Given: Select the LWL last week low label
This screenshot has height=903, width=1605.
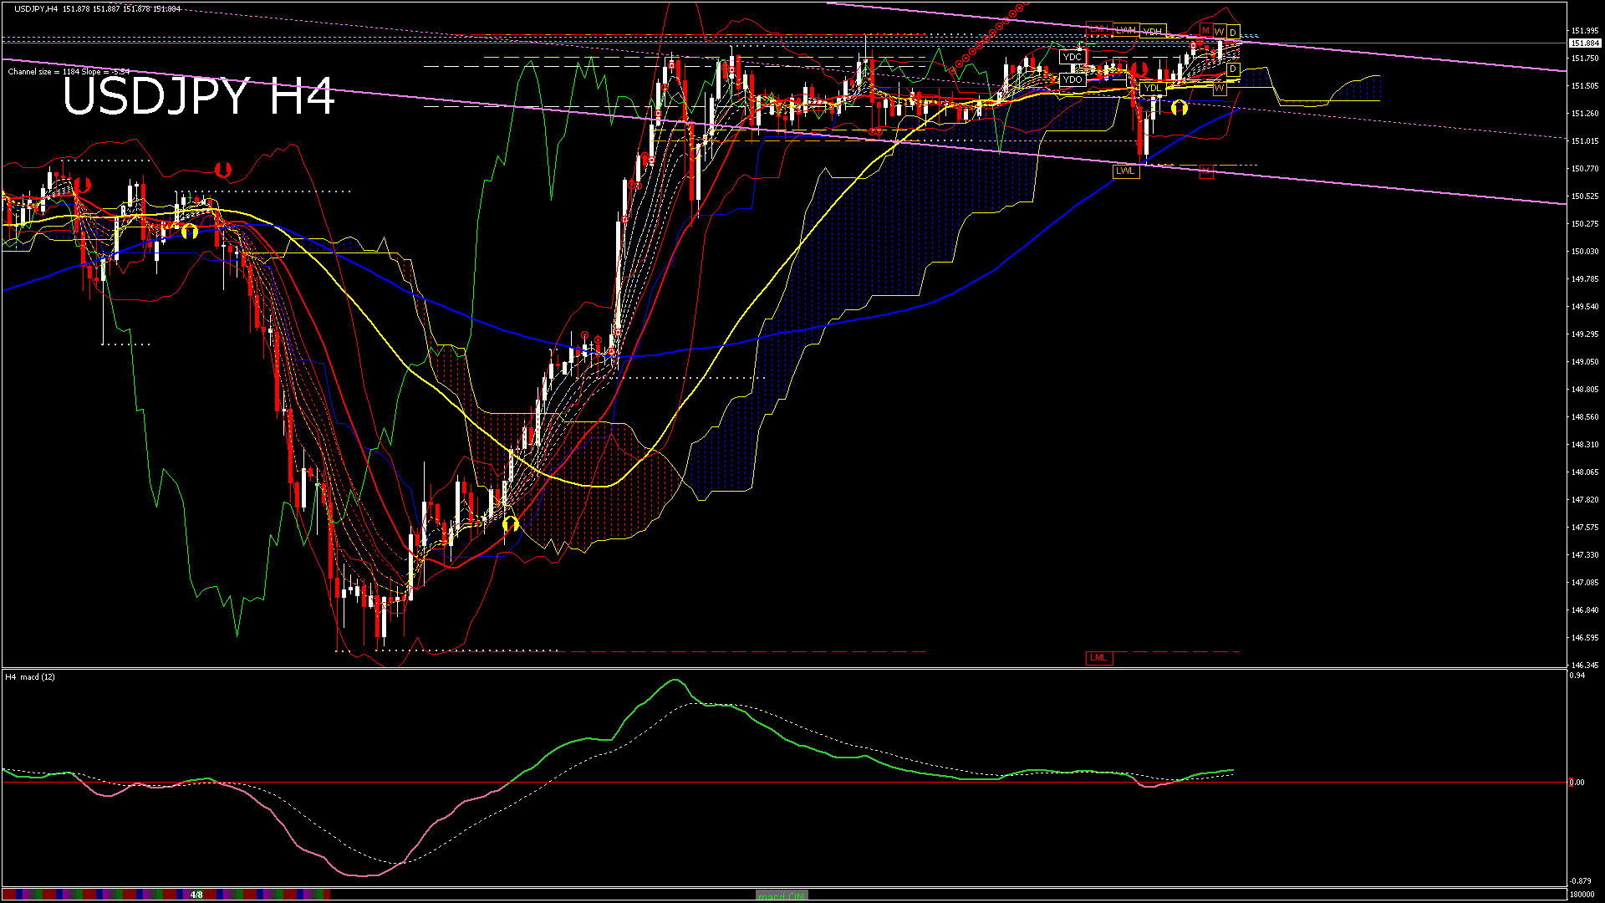Looking at the screenshot, I should pyautogui.click(x=1126, y=171).
